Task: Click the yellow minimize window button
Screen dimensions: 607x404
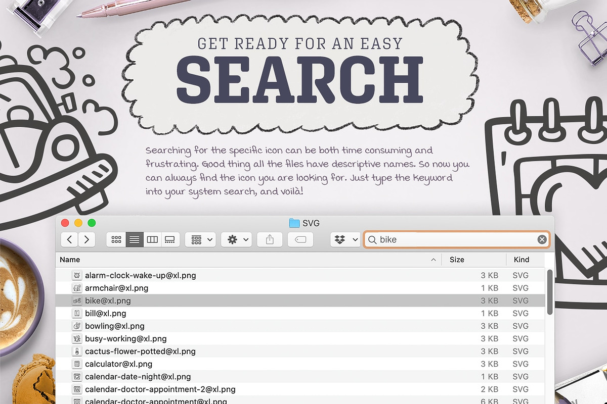Action: pyautogui.click(x=78, y=223)
